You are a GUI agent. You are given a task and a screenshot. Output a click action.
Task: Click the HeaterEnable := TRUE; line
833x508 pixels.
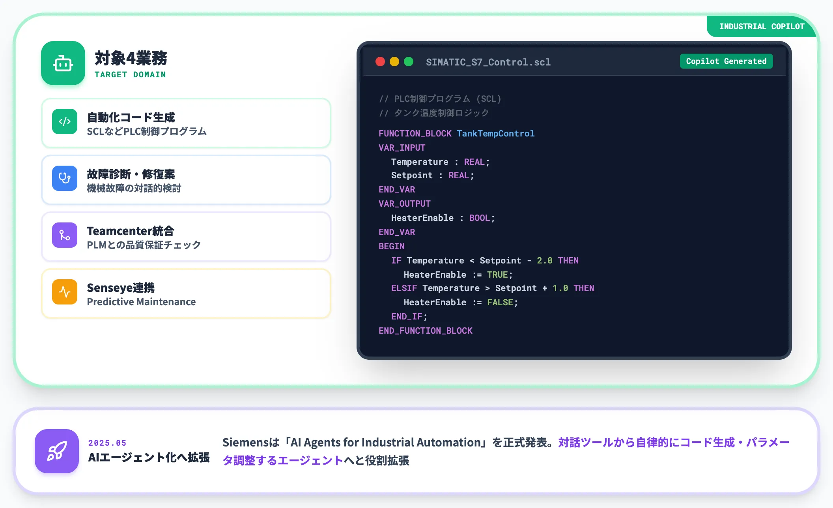[458, 275]
